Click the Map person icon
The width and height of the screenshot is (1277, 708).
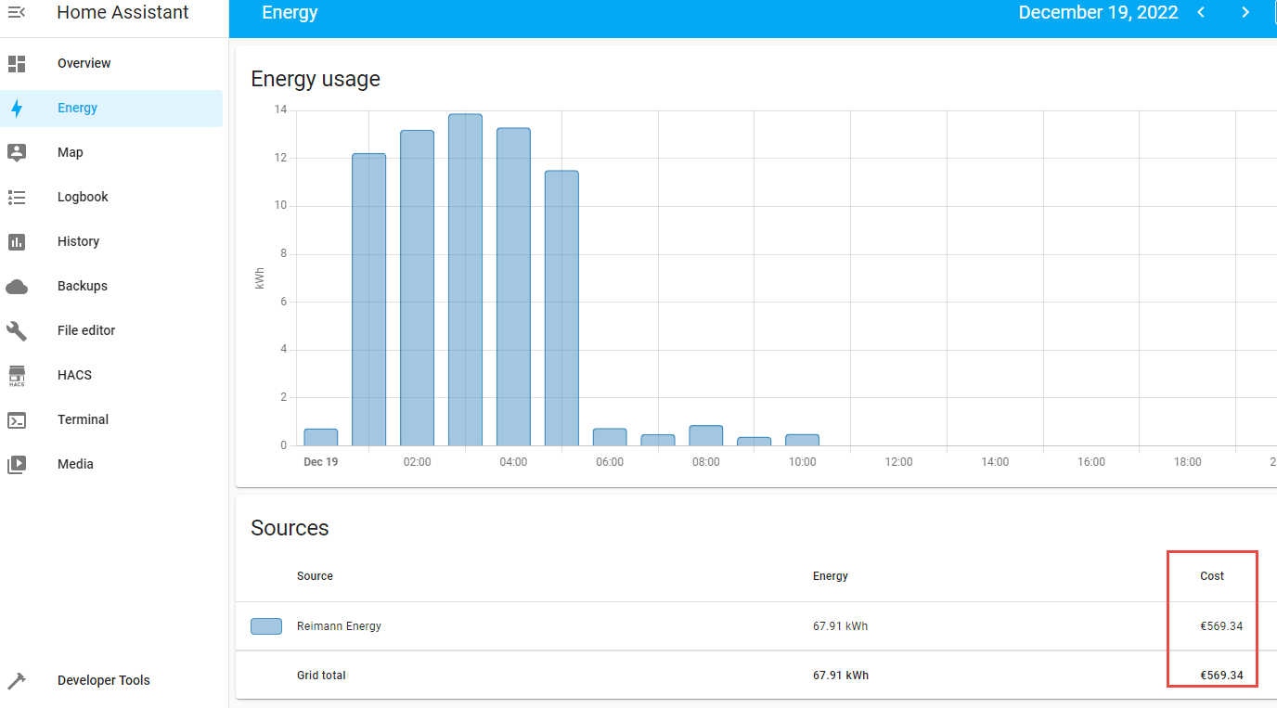(x=17, y=152)
